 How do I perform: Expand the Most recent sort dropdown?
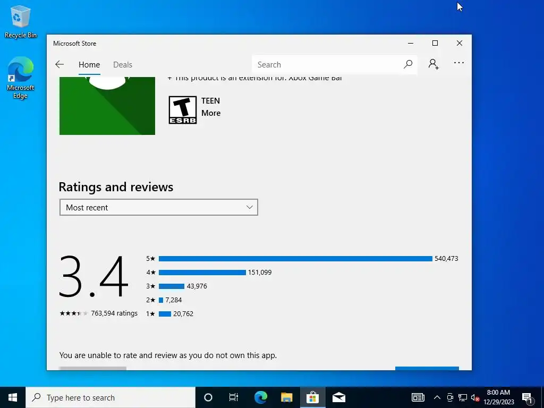(158, 207)
